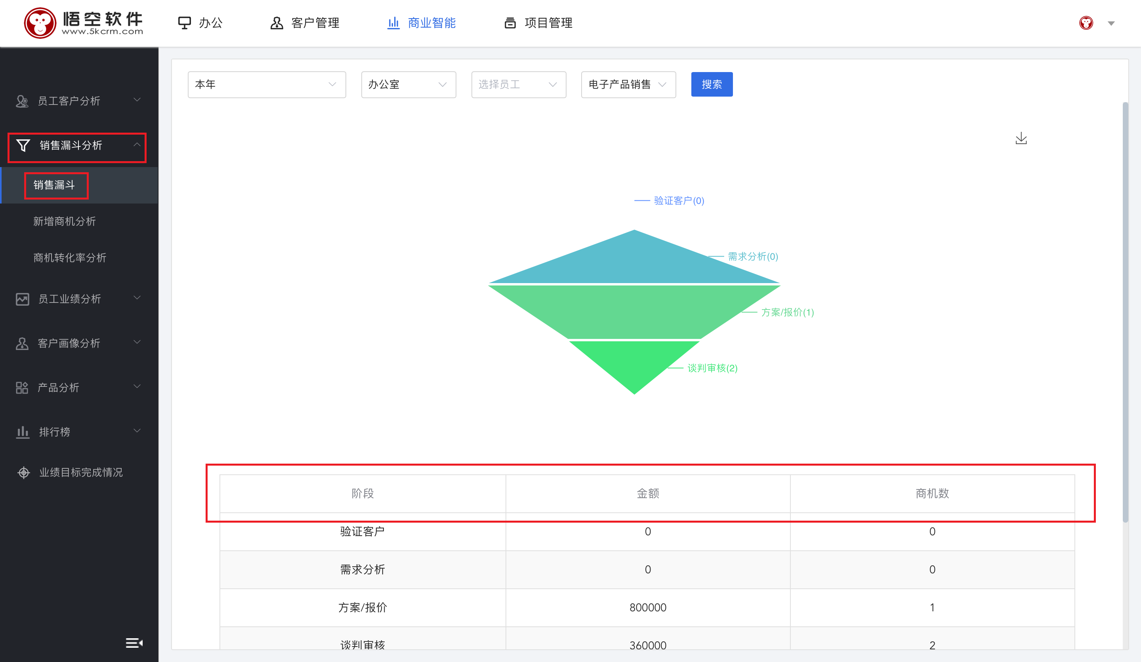Click the 客户管理 person icon

click(x=277, y=23)
